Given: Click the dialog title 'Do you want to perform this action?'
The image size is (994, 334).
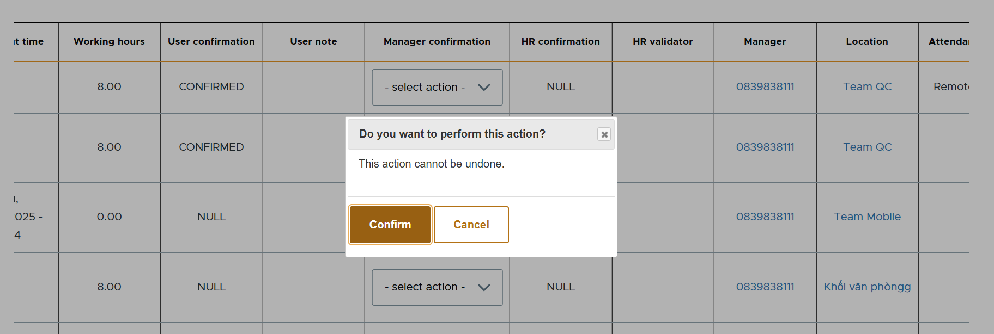Looking at the screenshot, I should point(452,134).
